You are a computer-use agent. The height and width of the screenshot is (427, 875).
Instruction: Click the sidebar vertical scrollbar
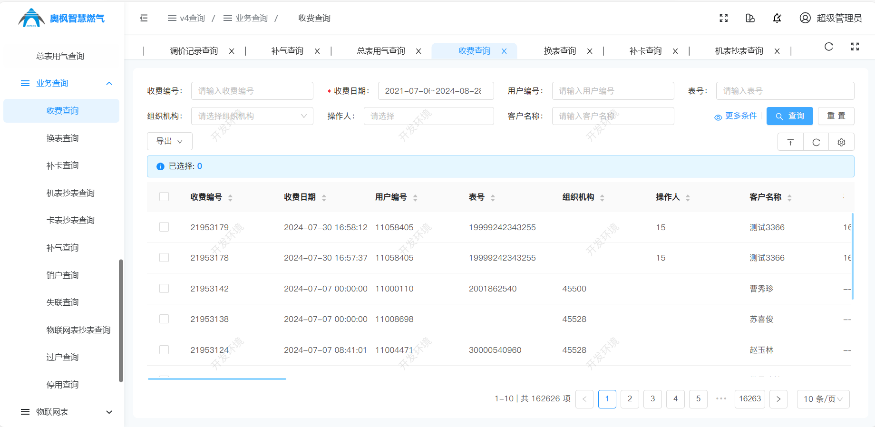click(121, 320)
